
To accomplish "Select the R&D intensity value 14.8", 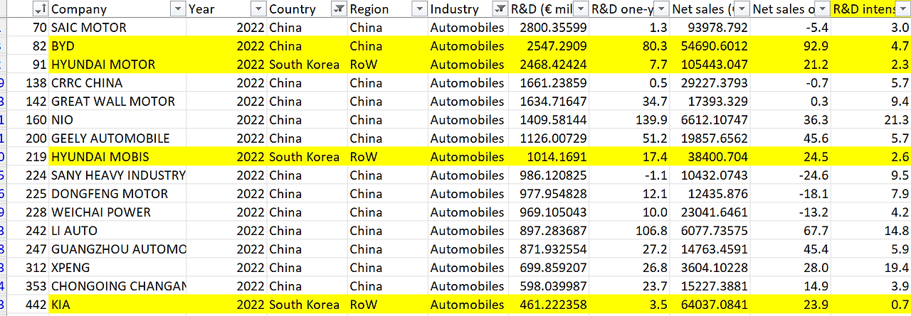I will pos(871,231).
